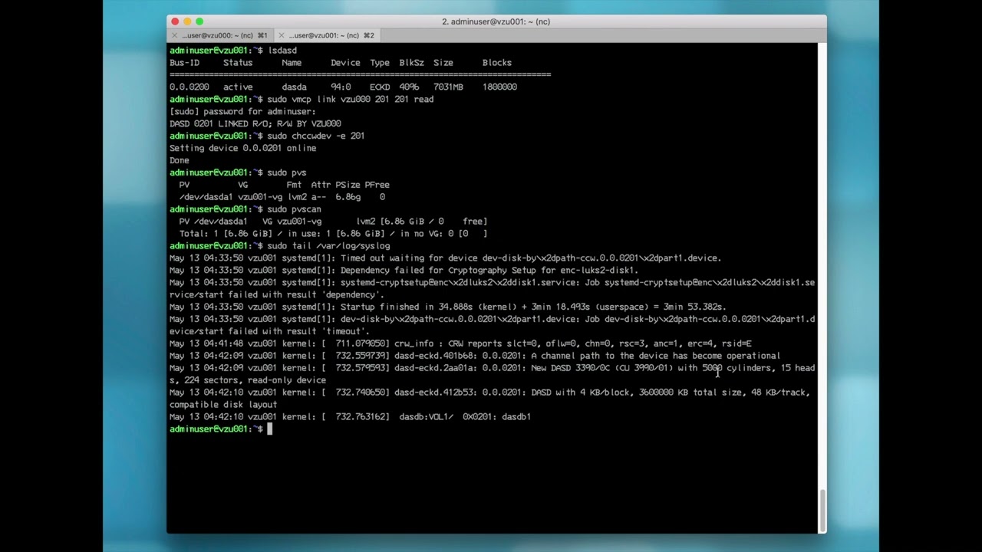Click the green zoom window button
The image size is (982, 552).
[199, 21]
